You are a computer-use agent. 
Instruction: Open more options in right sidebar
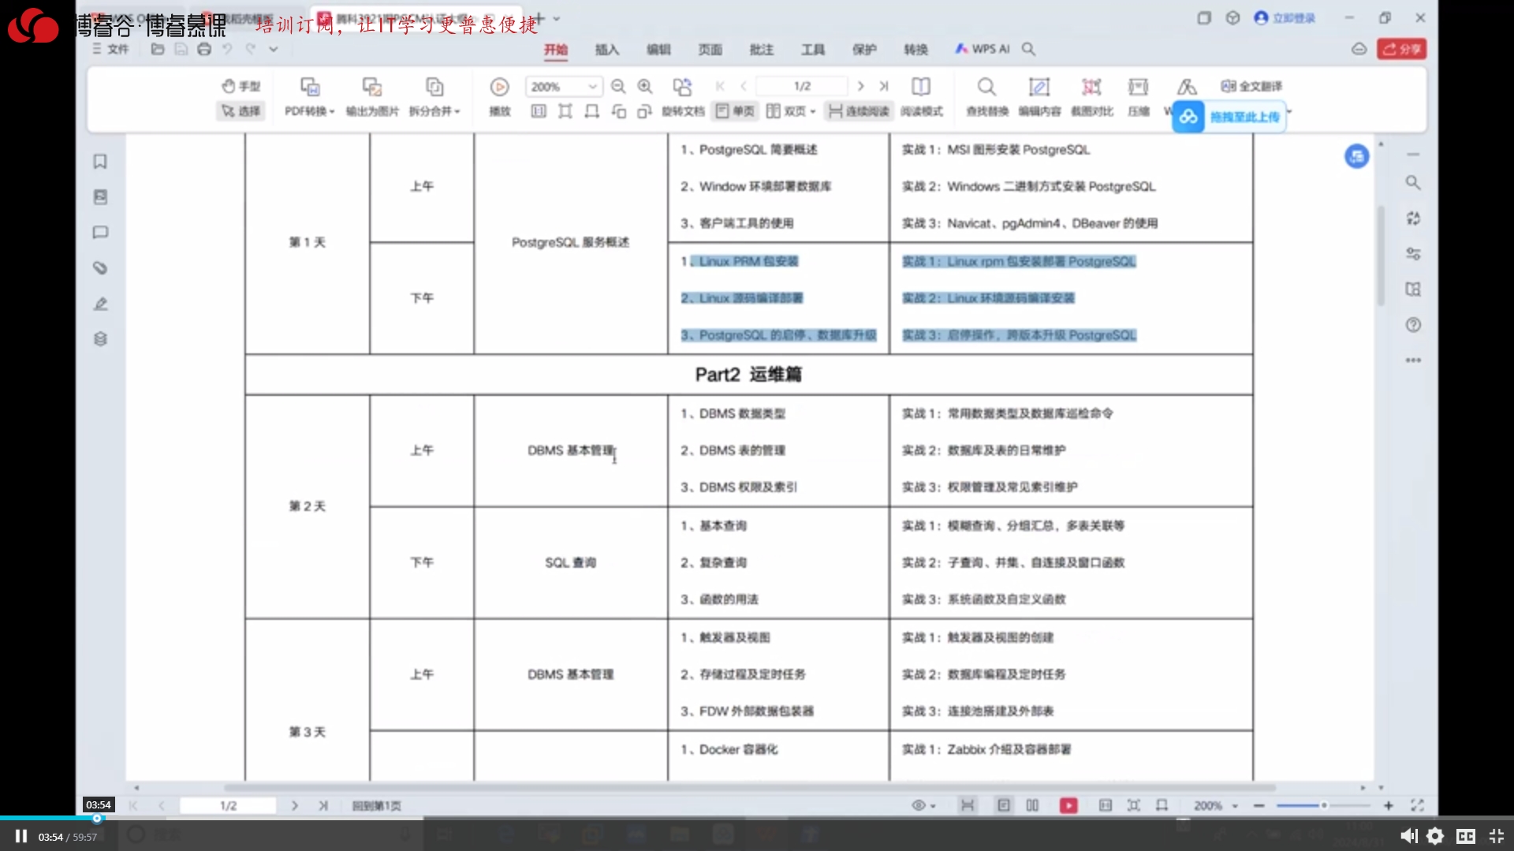[1413, 360]
